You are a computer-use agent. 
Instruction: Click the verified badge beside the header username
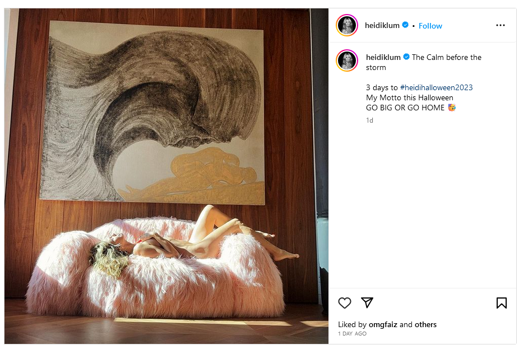click(405, 25)
